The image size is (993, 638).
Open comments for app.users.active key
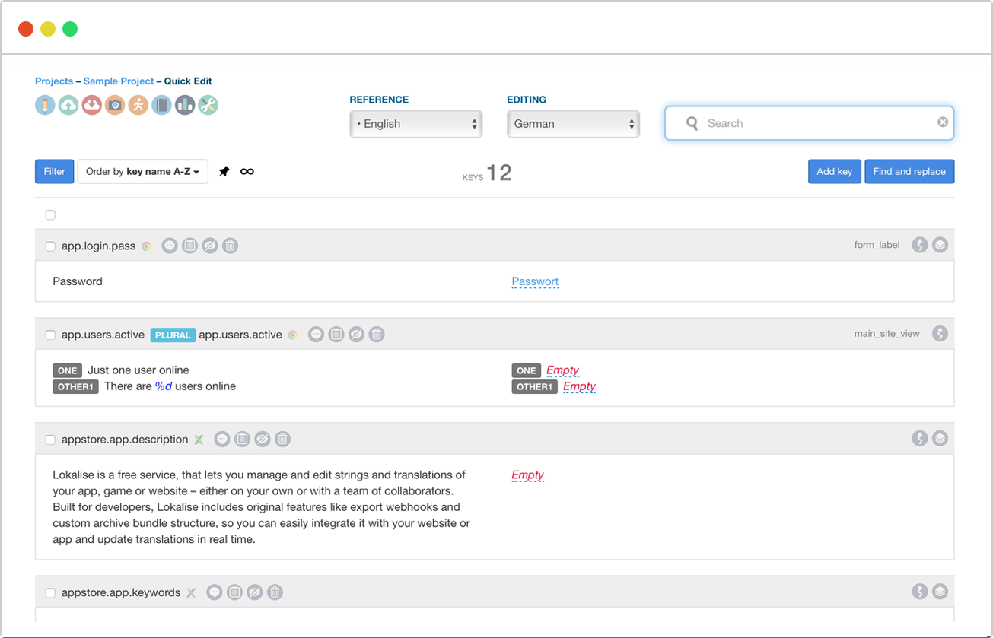click(x=316, y=335)
